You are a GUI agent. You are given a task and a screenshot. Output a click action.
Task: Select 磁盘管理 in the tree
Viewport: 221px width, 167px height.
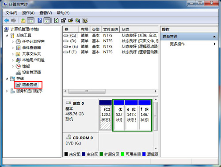click(x=30, y=85)
